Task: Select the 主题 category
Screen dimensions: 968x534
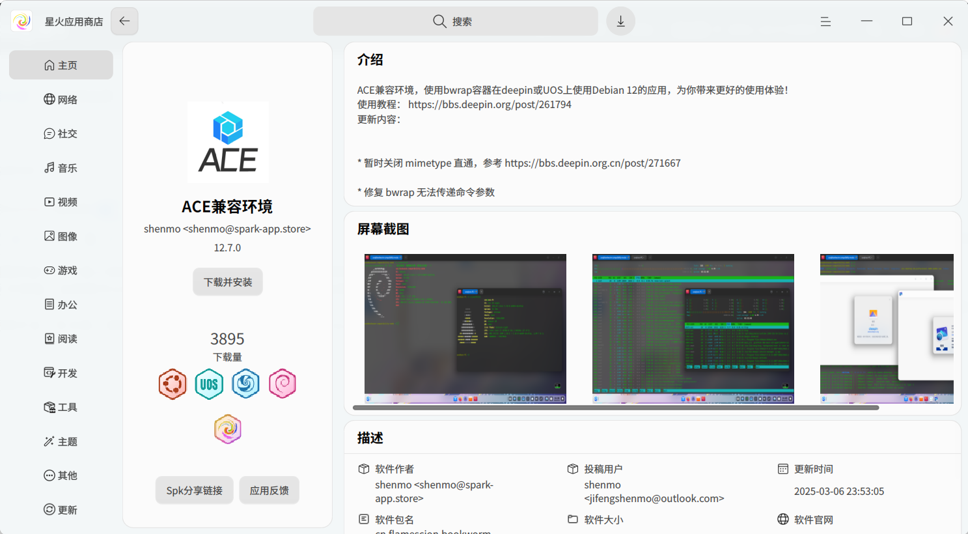Action: 61,442
